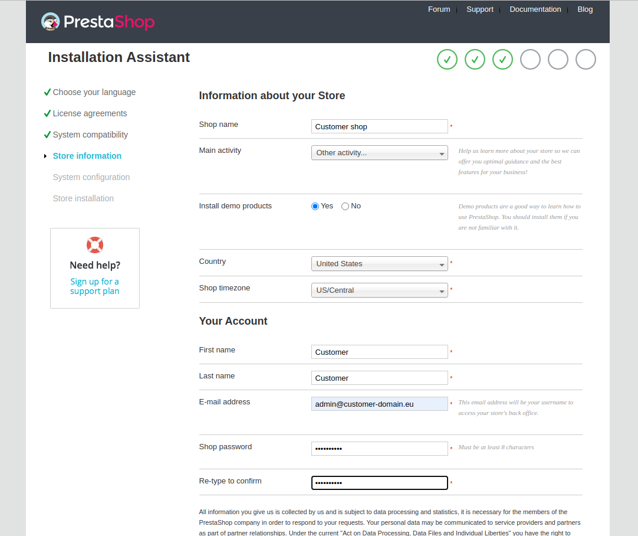Image resolution: width=638 pixels, height=536 pixels.
Task: Click the last empty step circle
Action: (x=586, y=59)
